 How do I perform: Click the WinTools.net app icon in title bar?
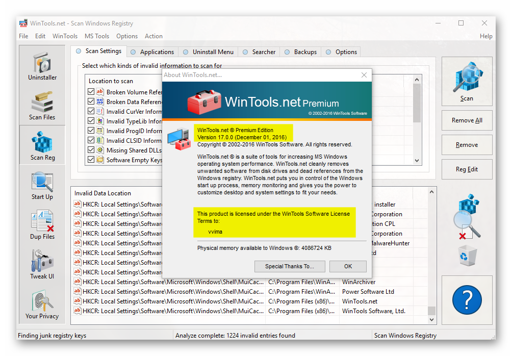pos(23,23)
